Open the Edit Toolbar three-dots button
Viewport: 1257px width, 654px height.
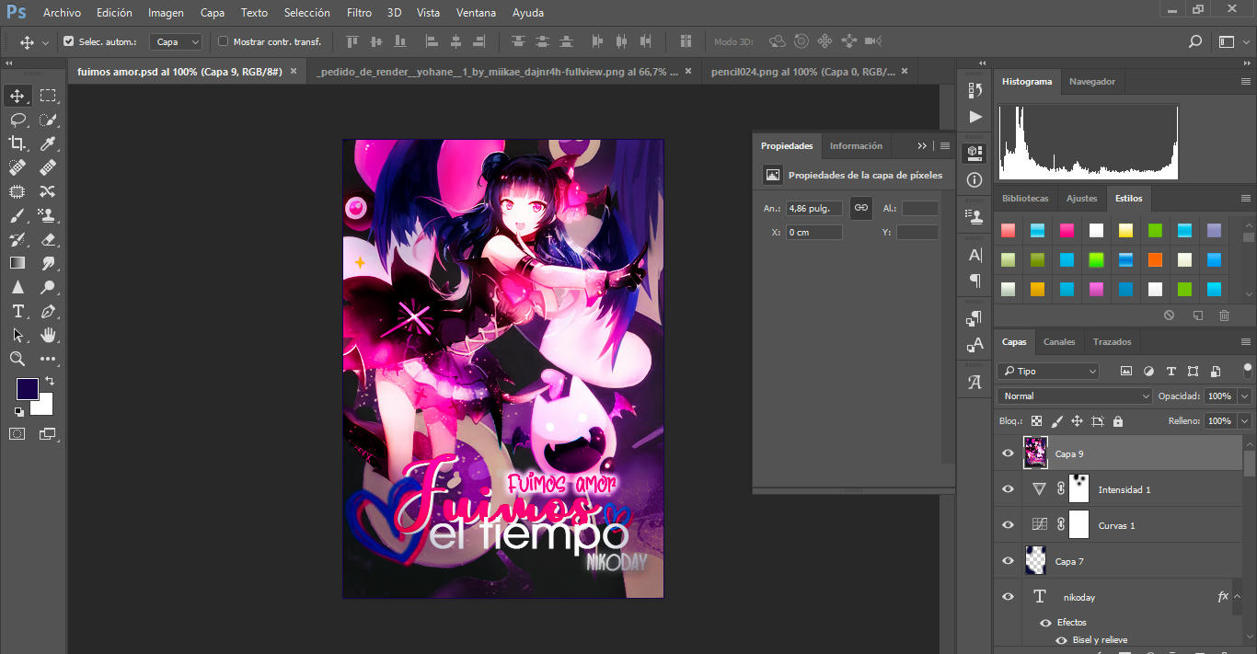click(x=48, y=359)
